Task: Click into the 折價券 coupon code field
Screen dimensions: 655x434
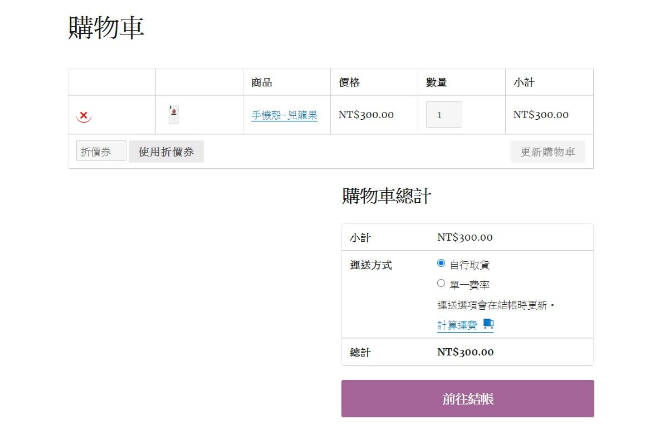Action: 101,152
